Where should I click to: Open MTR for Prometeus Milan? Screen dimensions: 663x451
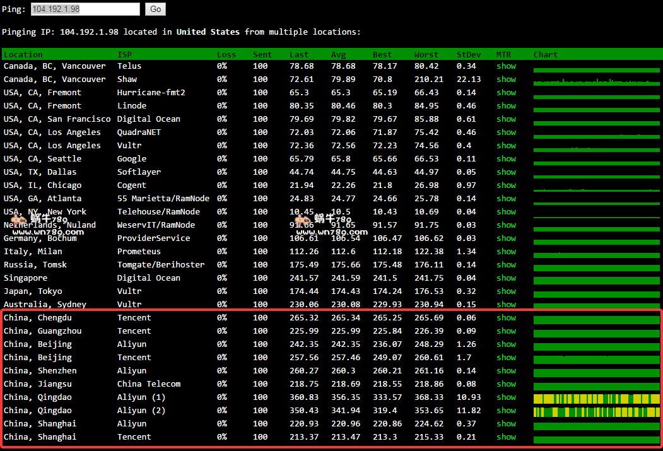506,252
